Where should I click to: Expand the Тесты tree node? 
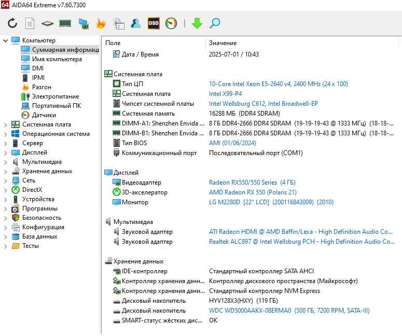click(x=5, y=246)
